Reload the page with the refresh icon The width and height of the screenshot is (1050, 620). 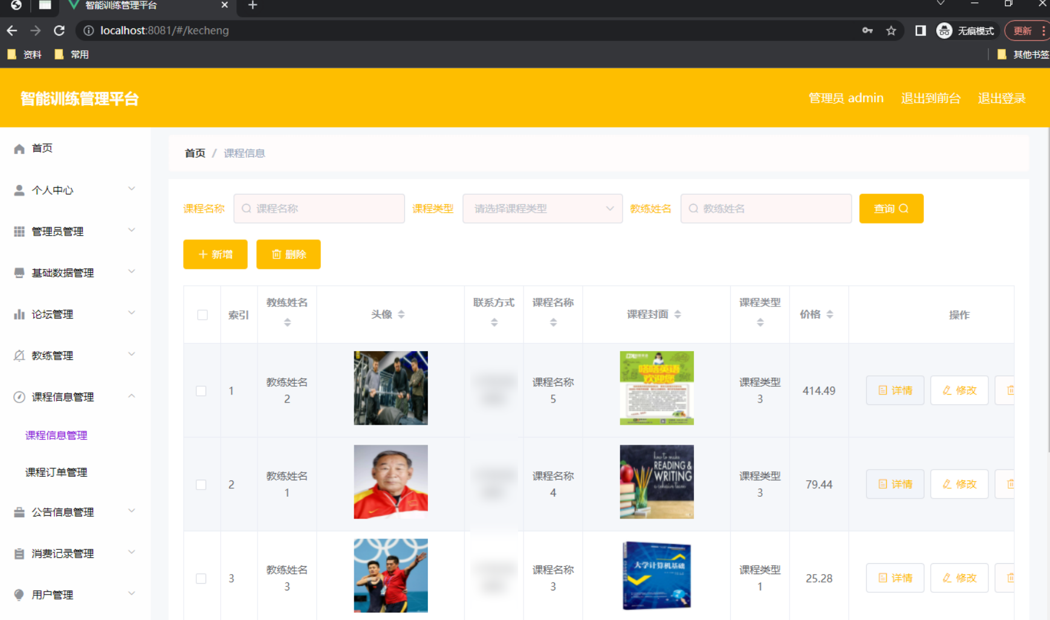coord(59,30)
